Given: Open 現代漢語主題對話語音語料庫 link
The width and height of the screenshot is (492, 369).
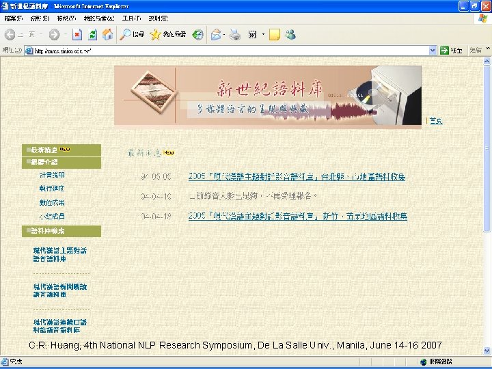Looking at the screenshot, I should [60, 254].
